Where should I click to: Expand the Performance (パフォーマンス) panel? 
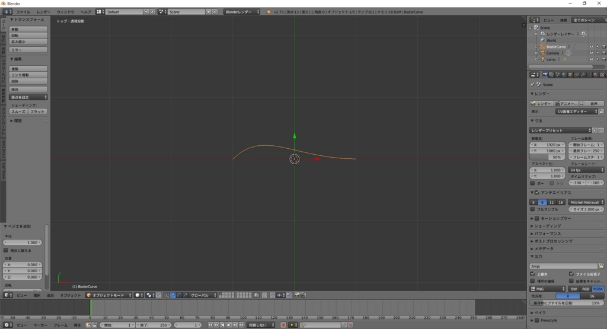[548, 234]
